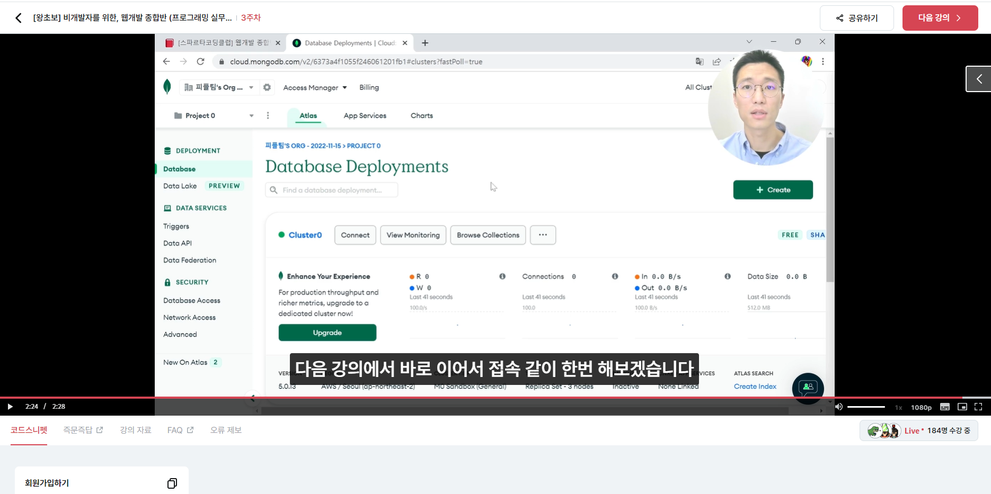Open Network Access under Security

pos(189,317)
